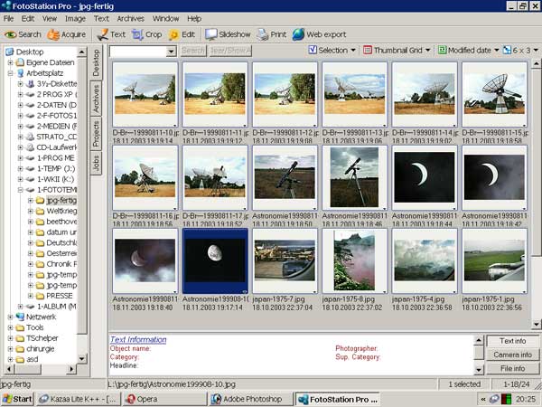This screenshot has height=407, width=542.
Task: Collapse the Arbeitsplatz tree node
Action: click(x=10, y=73)
